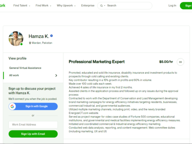Image resolution: width=192 pixels, height=144 pixels.
Task: Click the Google G logo icon
Action: [12, 106]
